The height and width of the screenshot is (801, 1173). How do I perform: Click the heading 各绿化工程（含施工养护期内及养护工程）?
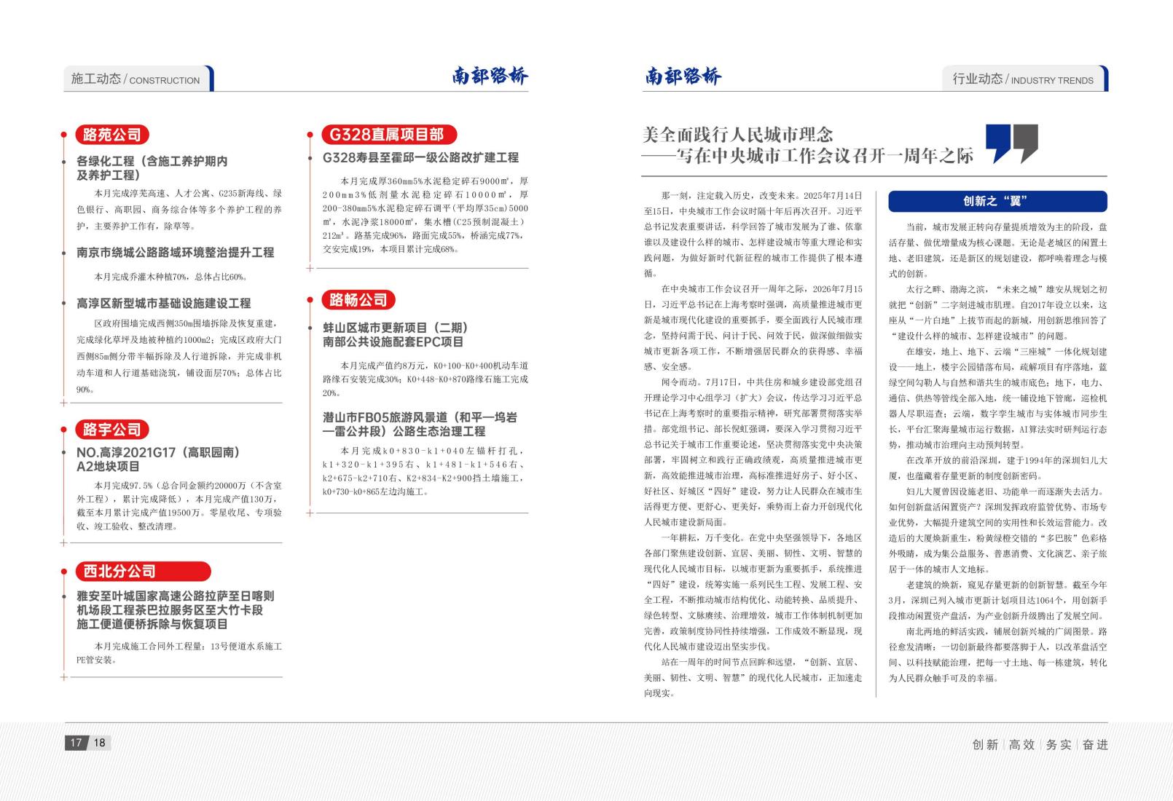(152, 168)
